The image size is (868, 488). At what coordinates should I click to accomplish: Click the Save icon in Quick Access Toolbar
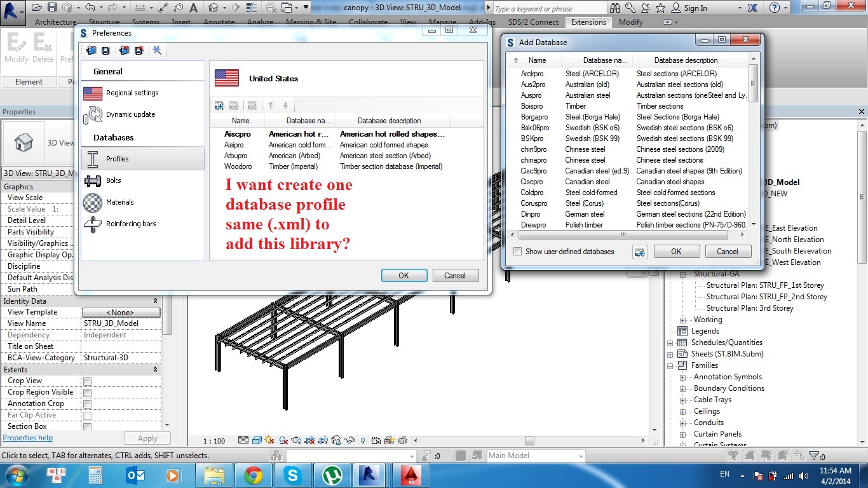52,8
